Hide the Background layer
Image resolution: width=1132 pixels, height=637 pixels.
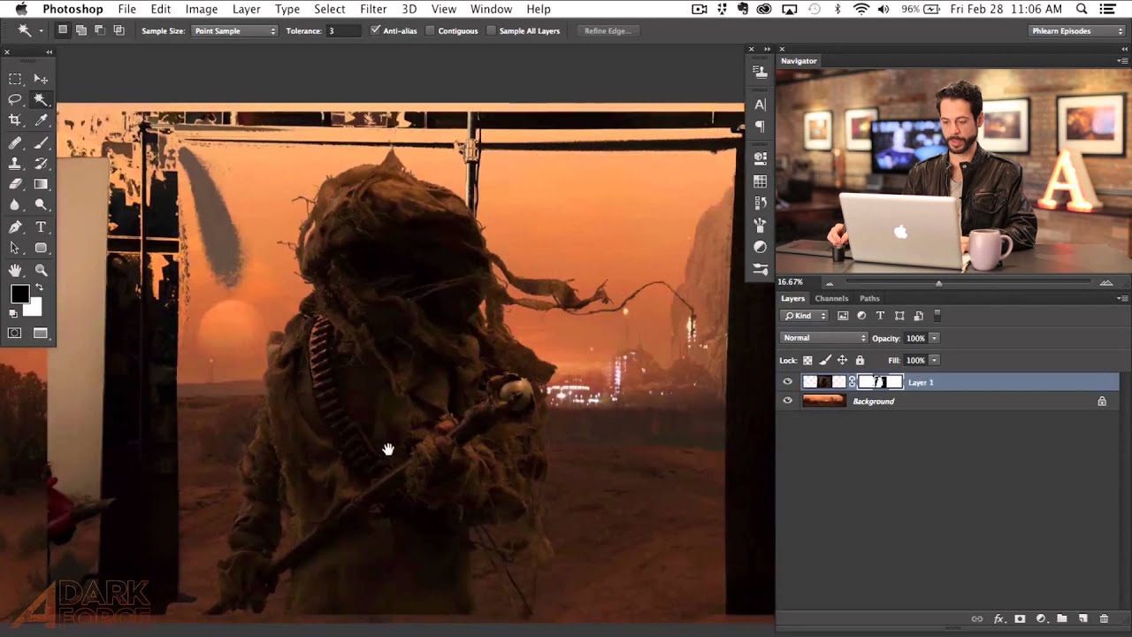click(x=788, y=401)
